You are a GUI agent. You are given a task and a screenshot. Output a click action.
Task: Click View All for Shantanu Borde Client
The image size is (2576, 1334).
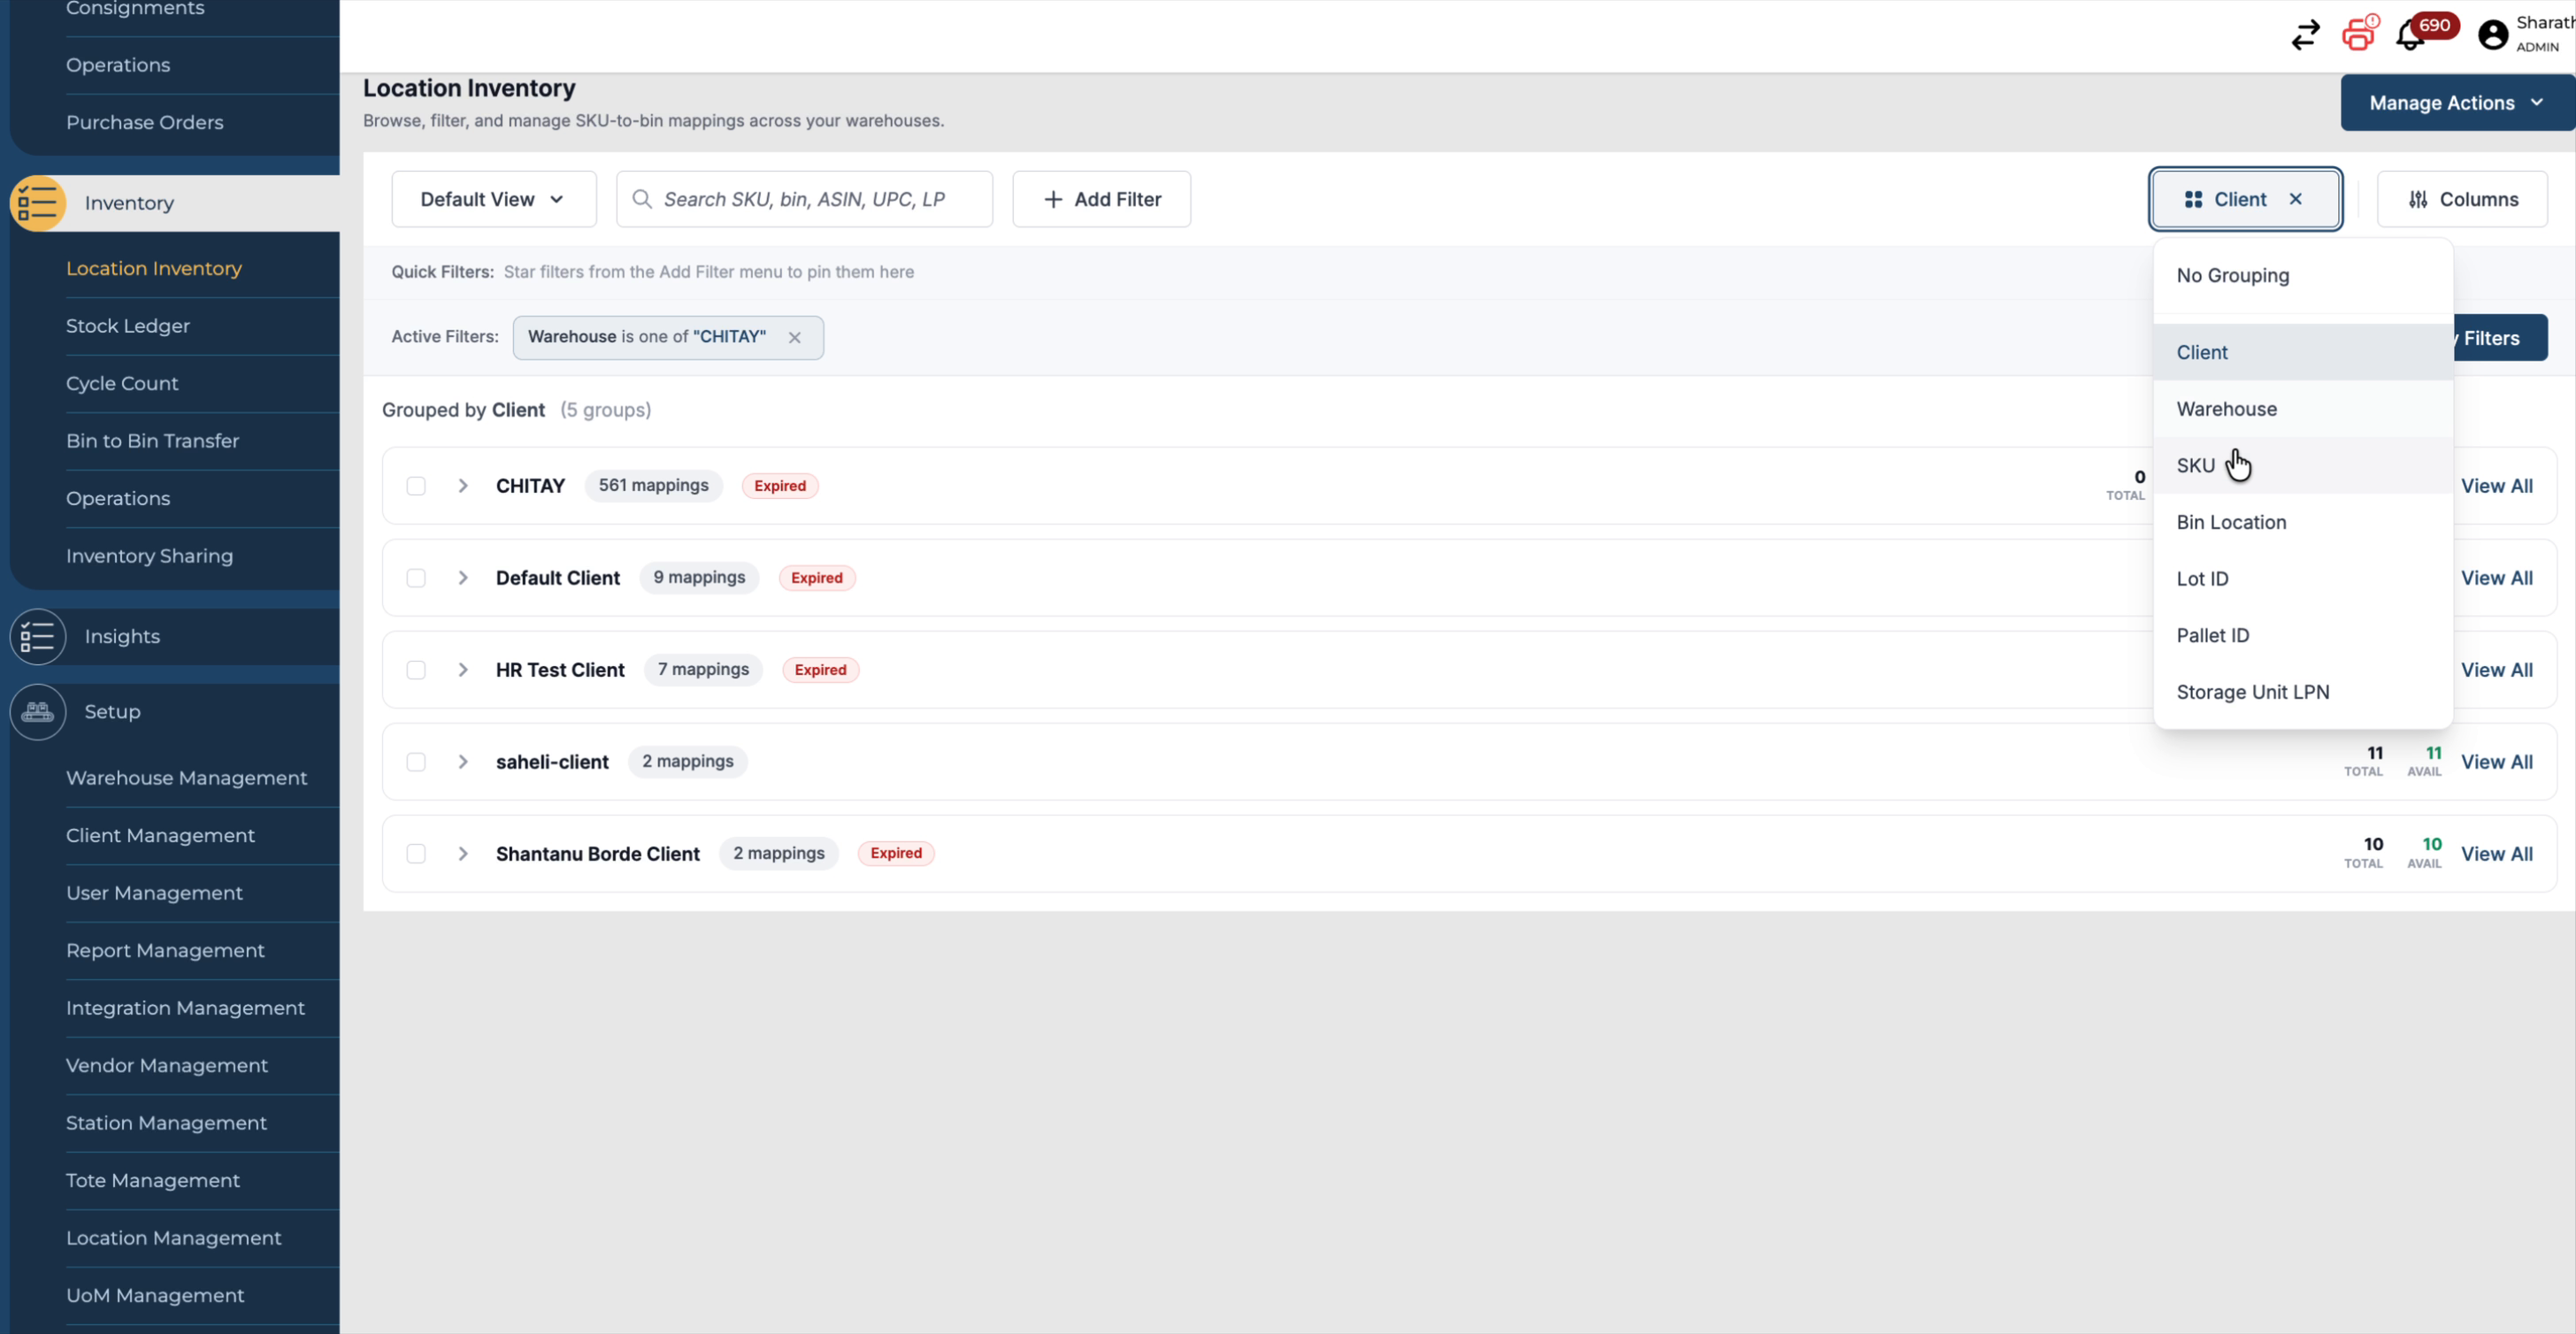click(x=2496, y=854)
